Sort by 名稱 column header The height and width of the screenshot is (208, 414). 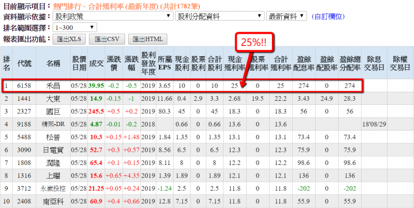click(53, 63)
